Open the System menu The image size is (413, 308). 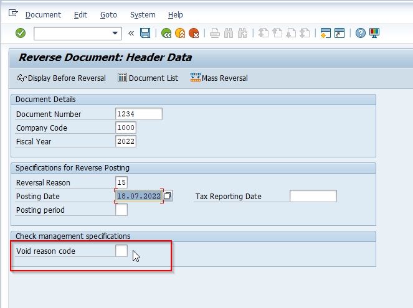pyautogui.click(x=143, y=15)
